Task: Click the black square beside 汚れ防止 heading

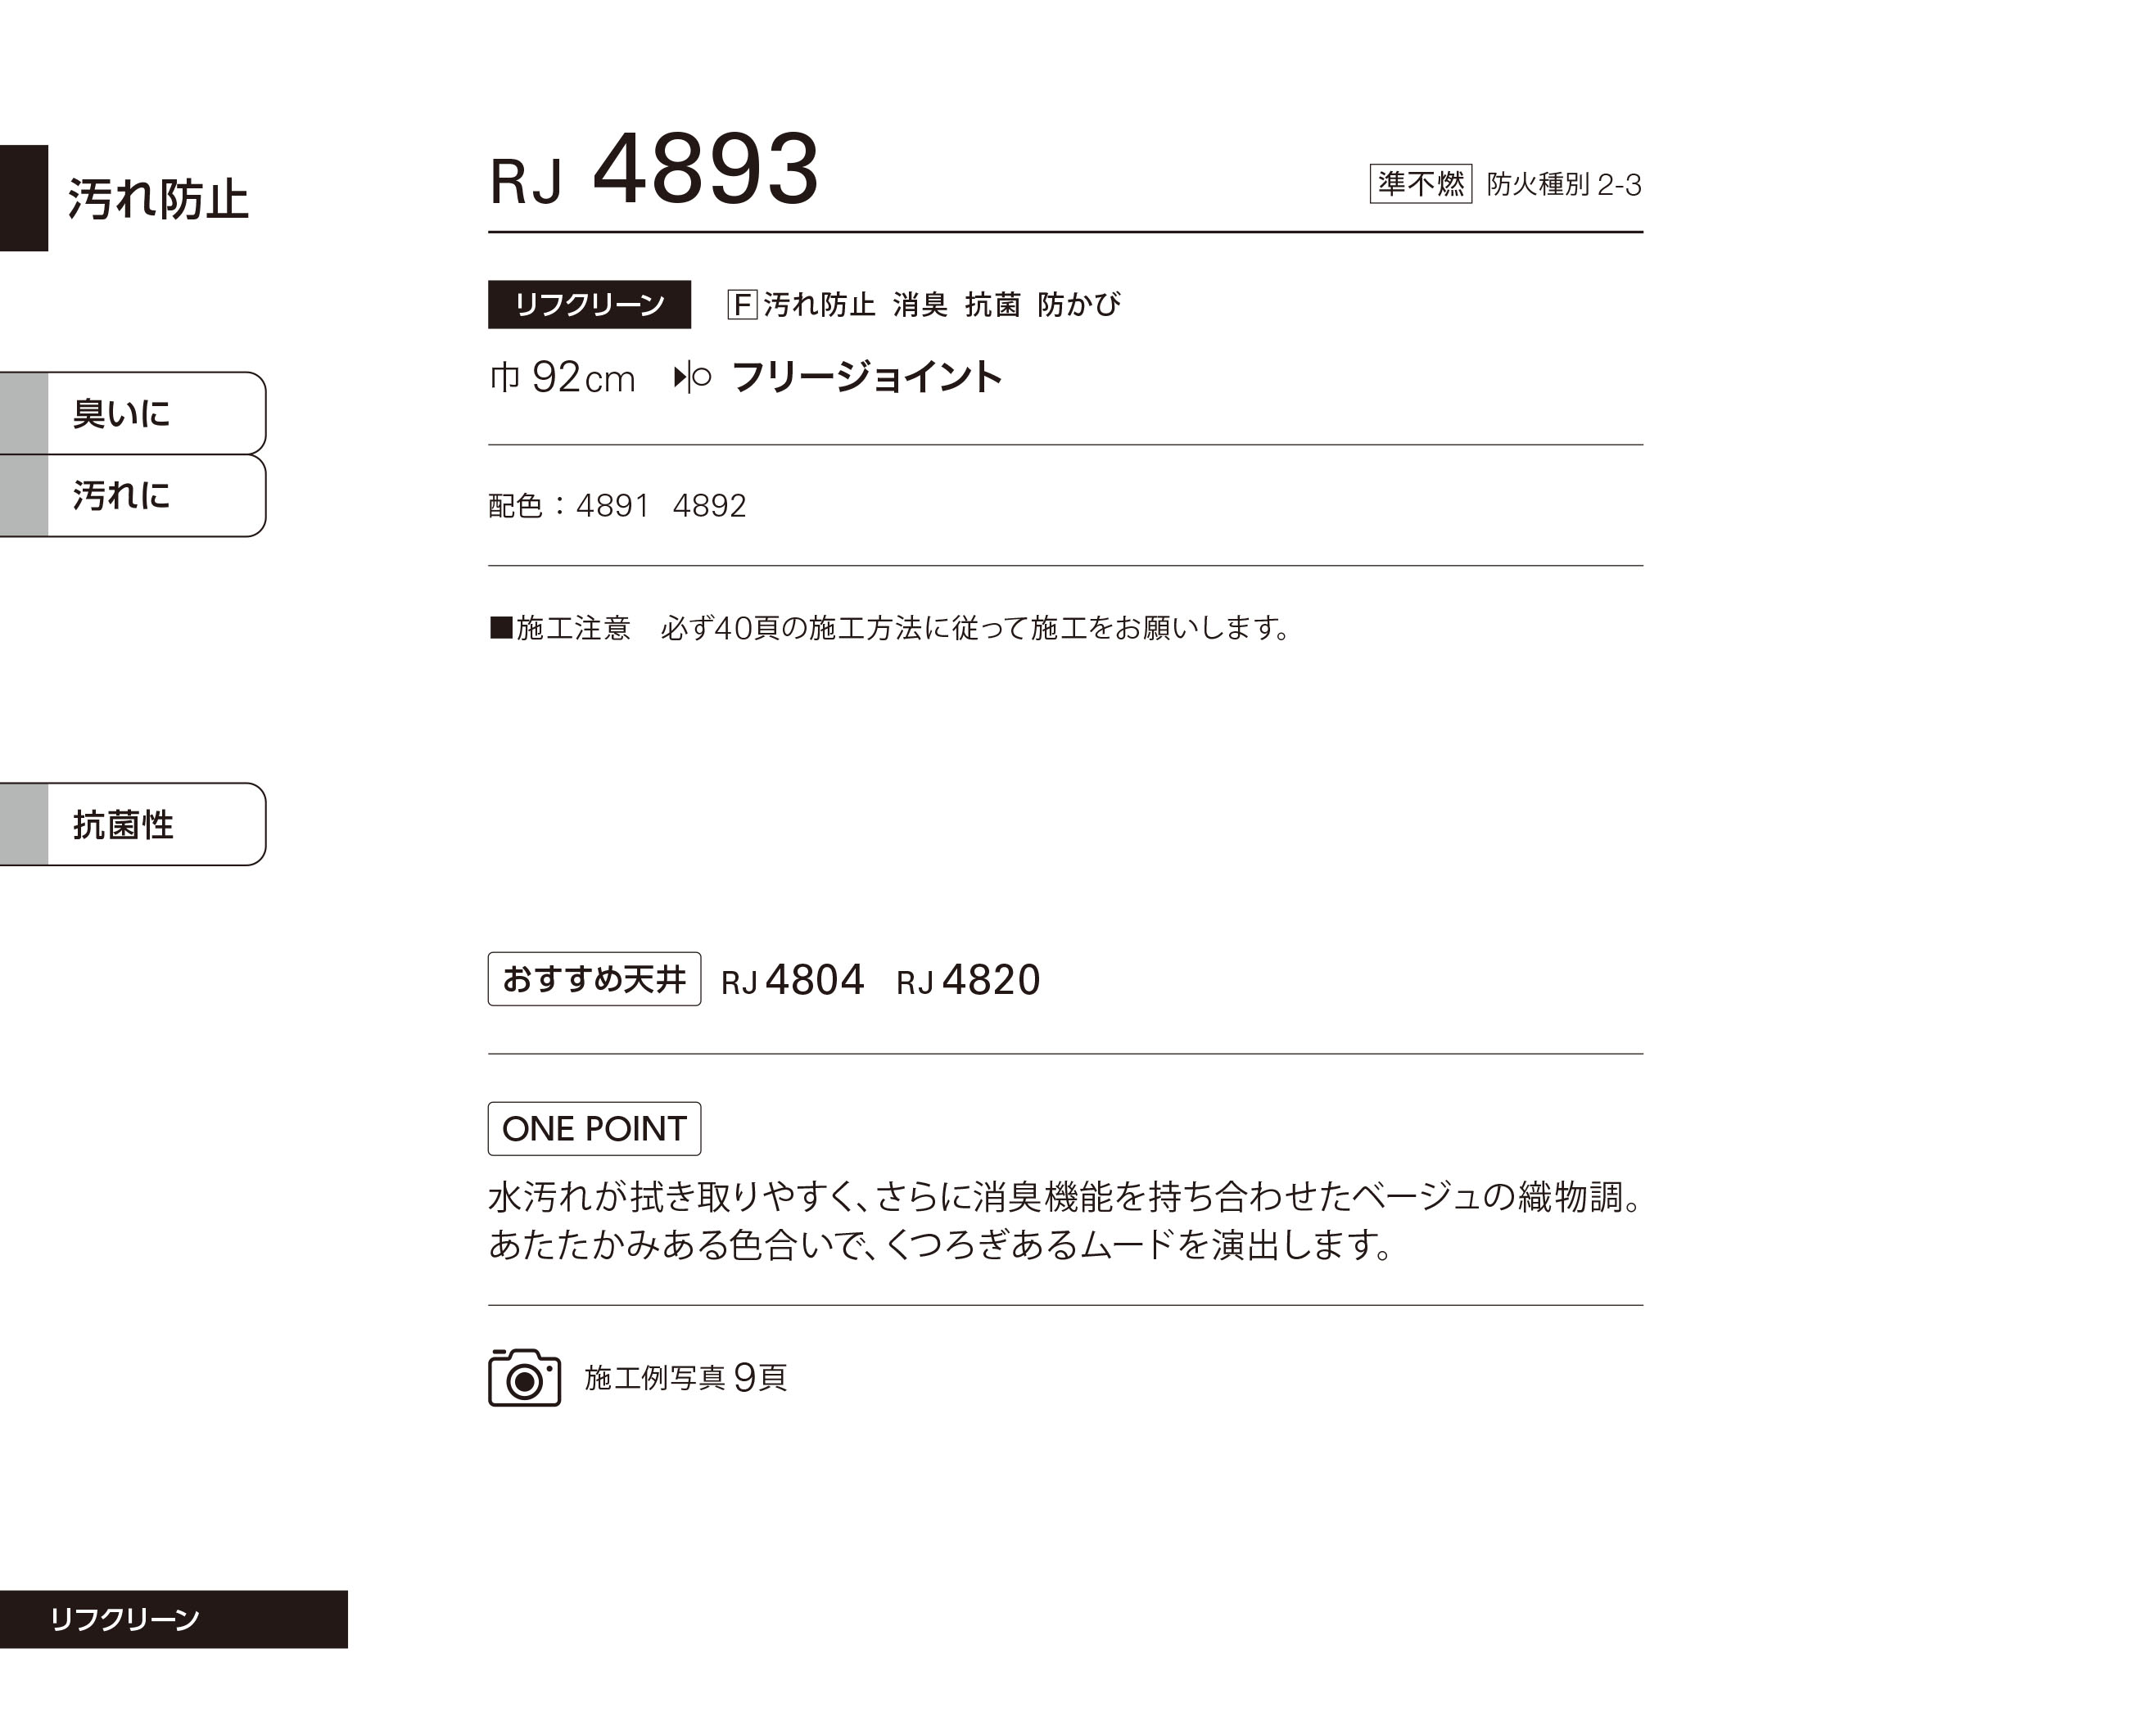Action: tap(24, 198)
